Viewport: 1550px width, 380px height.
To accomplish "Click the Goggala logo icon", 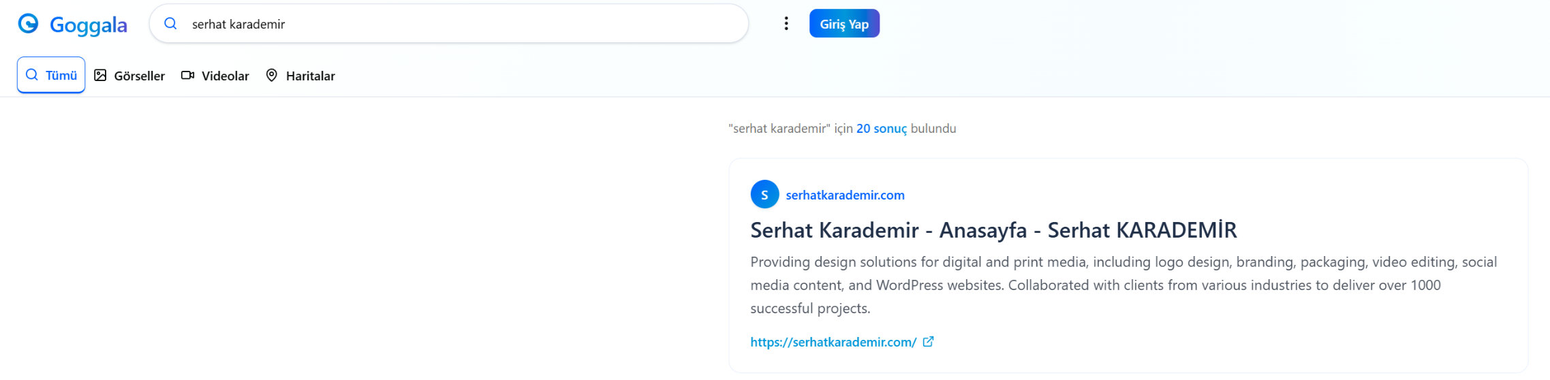I will click(x=28, y=24).
